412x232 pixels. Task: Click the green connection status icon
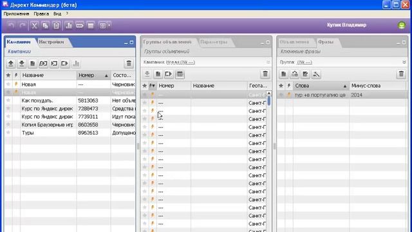402,25
